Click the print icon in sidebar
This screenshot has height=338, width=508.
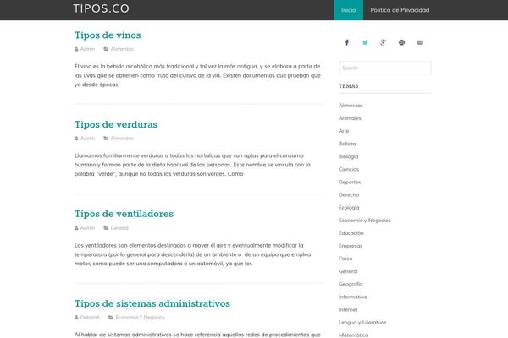point(401,42)
